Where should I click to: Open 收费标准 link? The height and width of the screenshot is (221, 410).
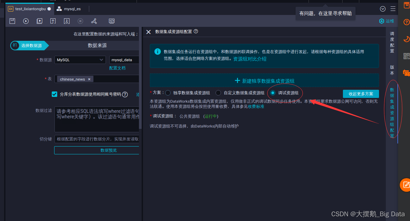coord(256,106)
